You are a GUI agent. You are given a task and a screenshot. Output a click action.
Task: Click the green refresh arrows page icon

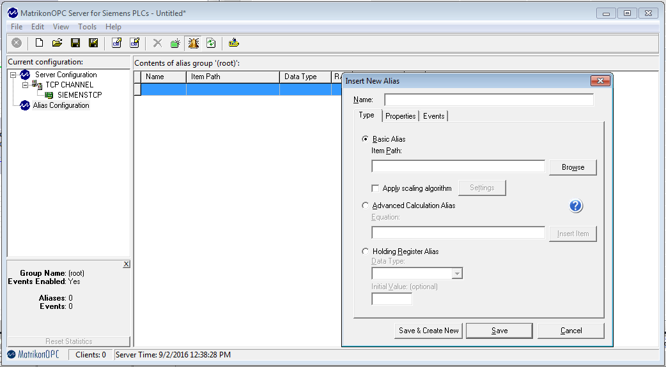coord(211,43)
